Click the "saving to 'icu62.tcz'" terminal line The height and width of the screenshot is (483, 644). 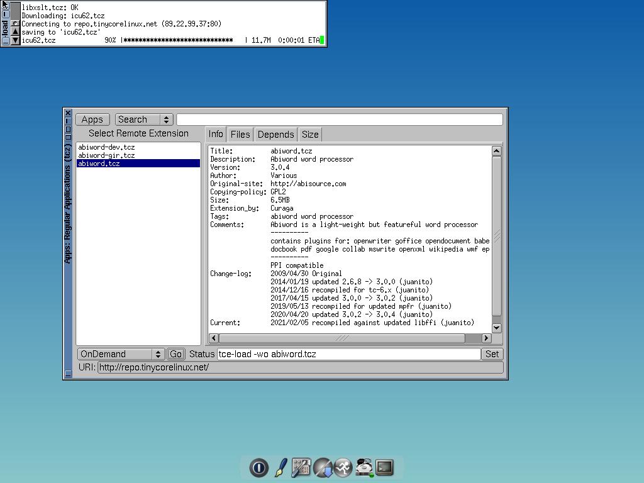(61, 32)
